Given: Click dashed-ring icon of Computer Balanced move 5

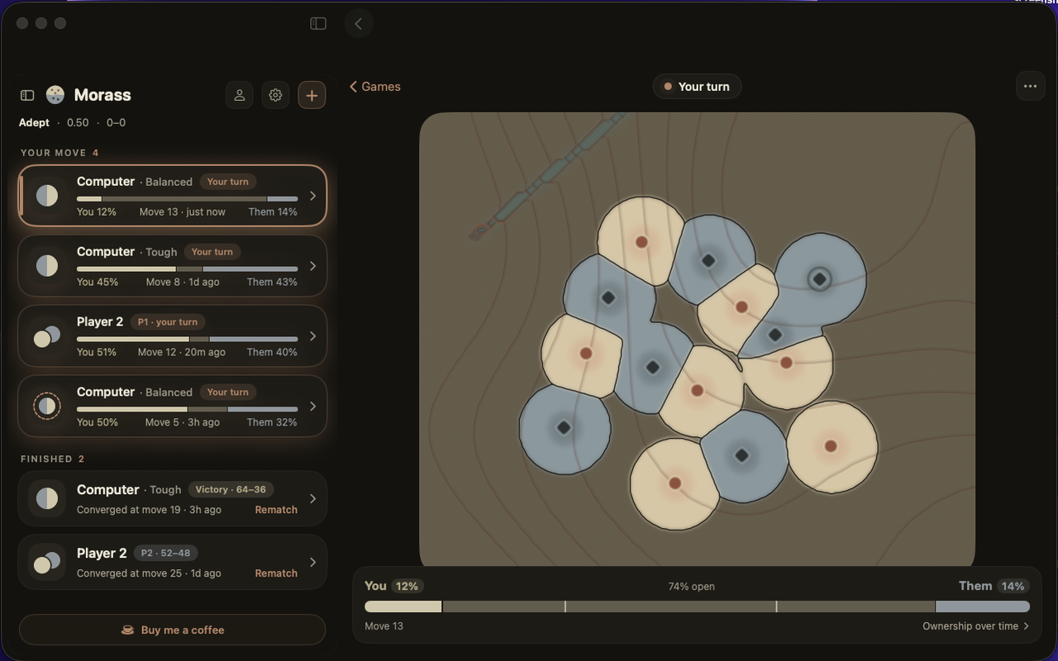Looking at the screenshot, I should (47, 407).
